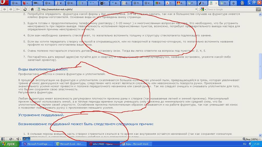This screenshot has width=262, height=147.
Task: Click the scrollbar up arrow
Action: point(260,15)
